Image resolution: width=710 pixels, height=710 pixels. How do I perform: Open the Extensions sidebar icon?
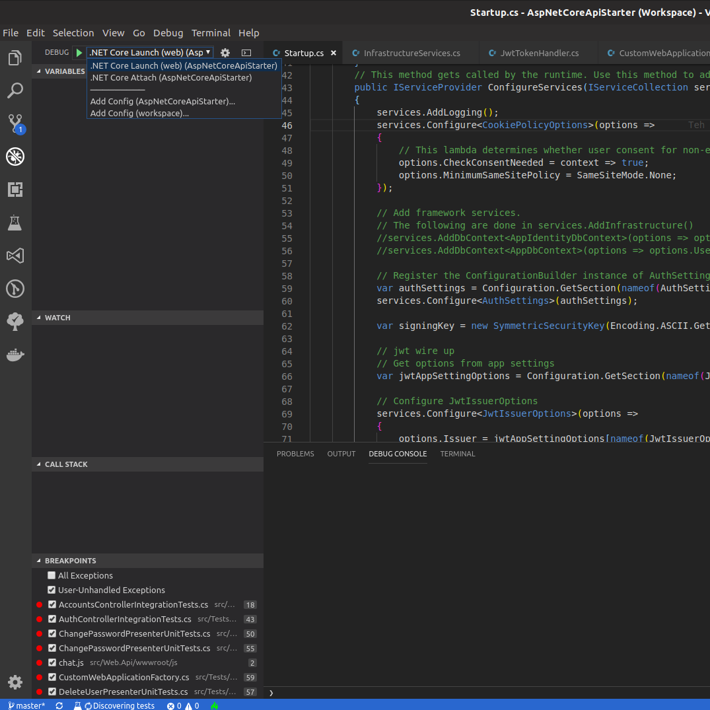coord(15,190)
